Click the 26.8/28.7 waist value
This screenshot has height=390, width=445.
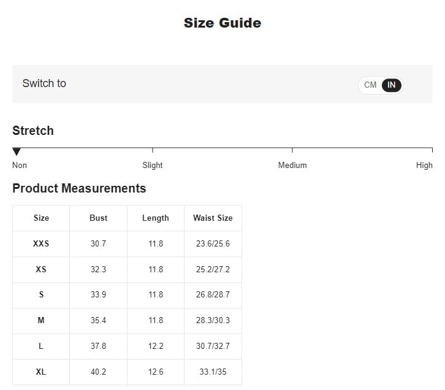213,294
